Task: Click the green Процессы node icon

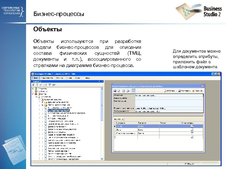Action: pos(36,89)
